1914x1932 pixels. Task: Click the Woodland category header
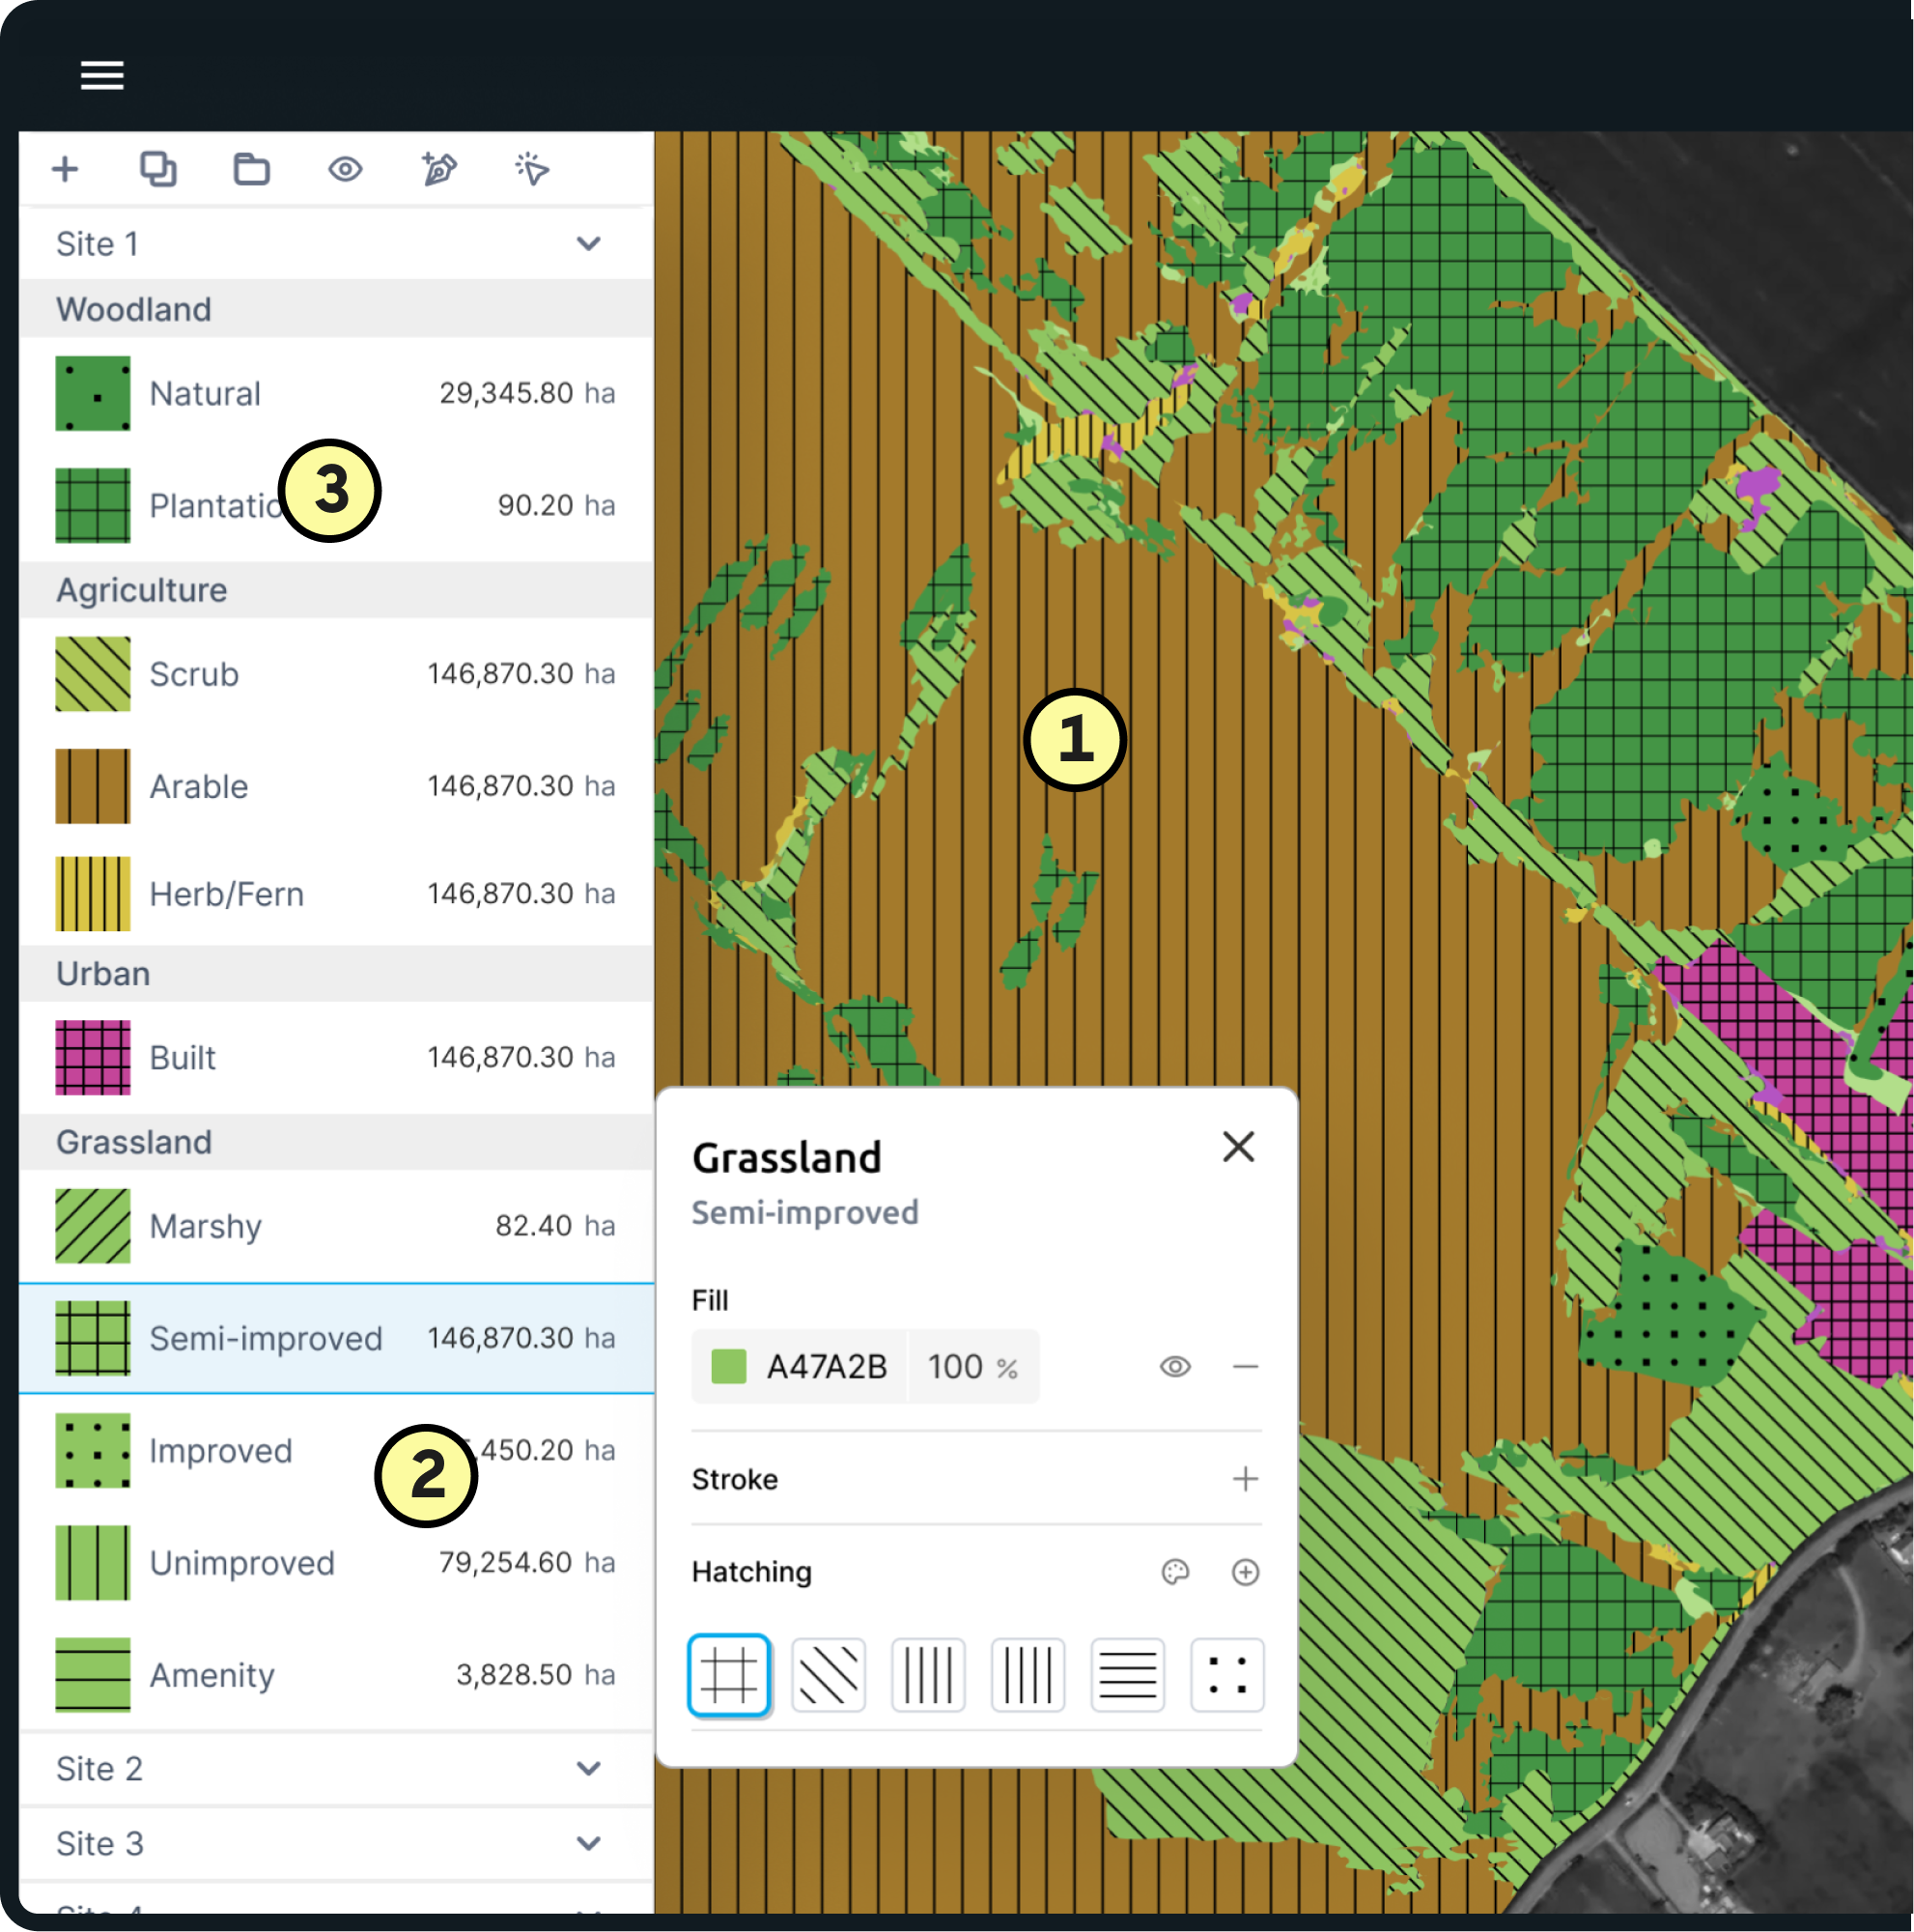click(x=337, y=309)
